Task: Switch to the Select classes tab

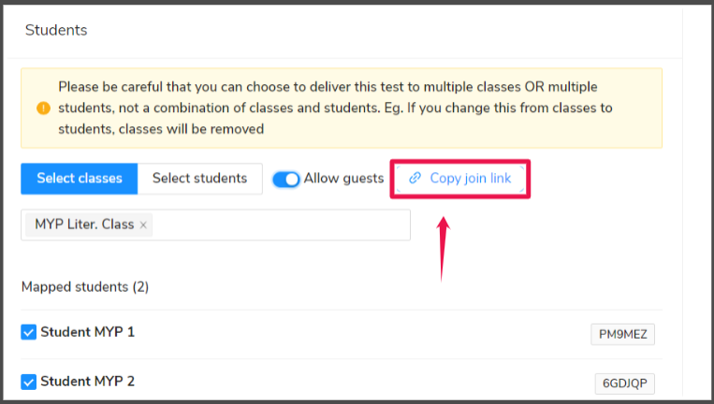Action: point(80,179)
